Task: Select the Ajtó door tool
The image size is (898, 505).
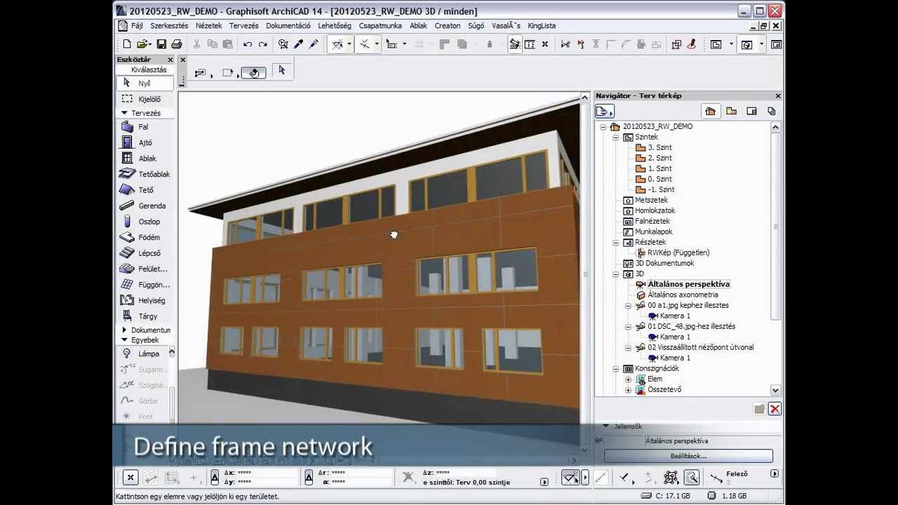Action: coord(145,143)
